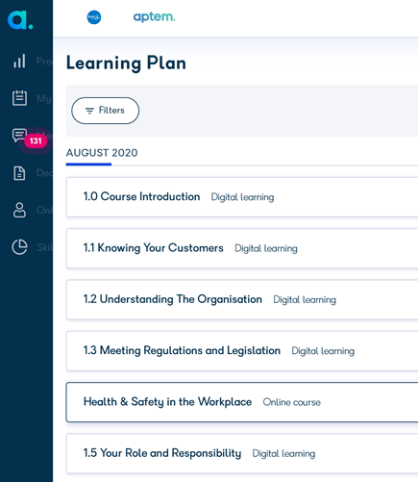Click the Aptem 'a.' logo in sidebar
Viewport: 418px width, 482px height.
click(x=20, y=20)
